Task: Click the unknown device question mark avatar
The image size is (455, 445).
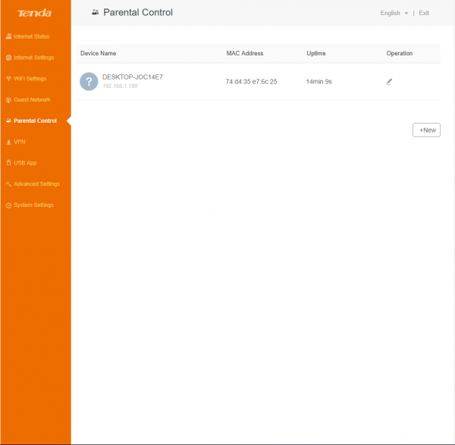Action: (x=89, y=82)
